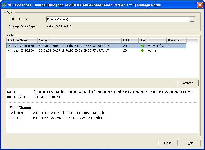The width and height of the screenshot is (205, 150).
Task: Click the green diamond status icon for vmhba2 path
Action: click(143, 46)
